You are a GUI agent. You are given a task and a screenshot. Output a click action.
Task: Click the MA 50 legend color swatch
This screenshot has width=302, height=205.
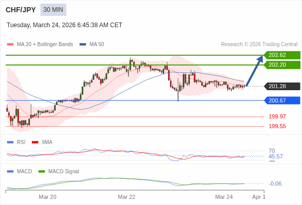tap(83, 45)
